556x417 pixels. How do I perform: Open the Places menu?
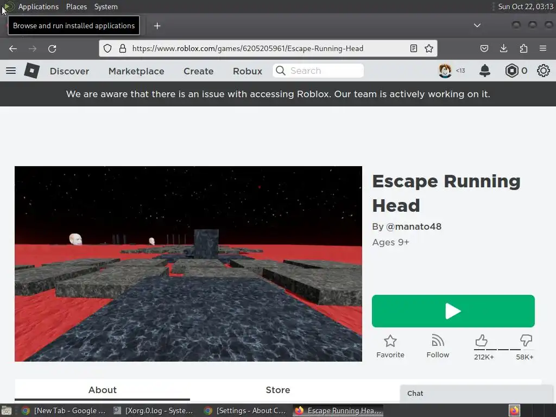click(x=77, y=7)
